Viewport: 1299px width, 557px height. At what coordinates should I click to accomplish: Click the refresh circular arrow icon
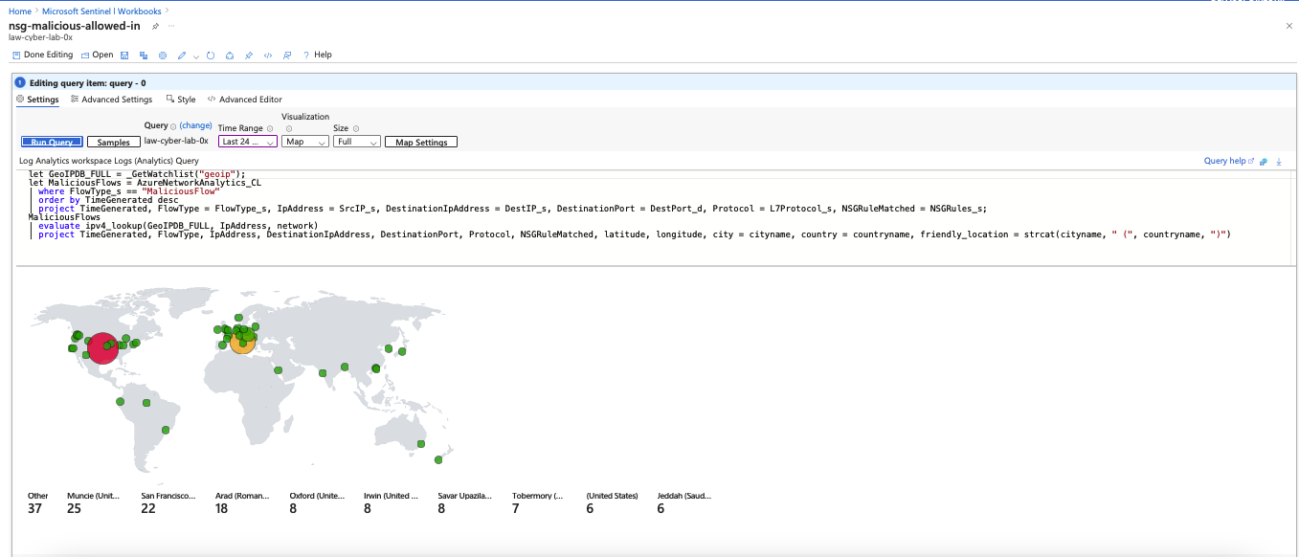coord(210,56)
